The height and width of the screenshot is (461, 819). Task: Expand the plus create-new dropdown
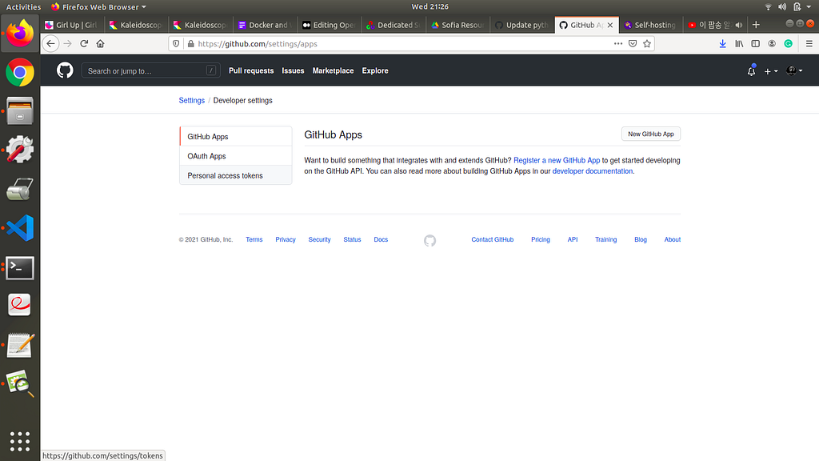[771, 71]
